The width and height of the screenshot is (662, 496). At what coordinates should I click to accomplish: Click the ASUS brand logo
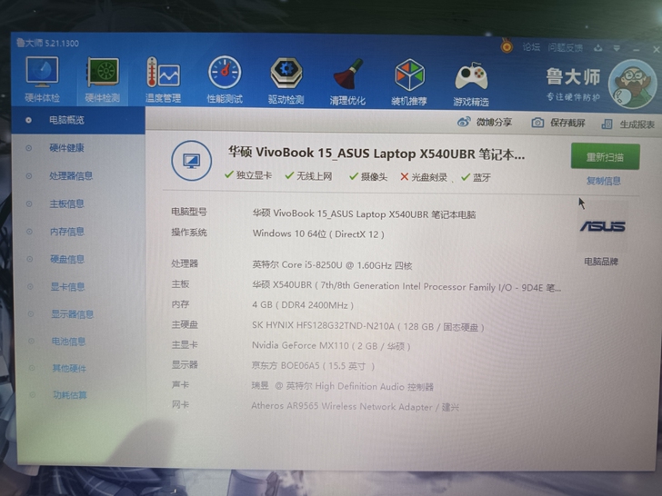[603, 226]
